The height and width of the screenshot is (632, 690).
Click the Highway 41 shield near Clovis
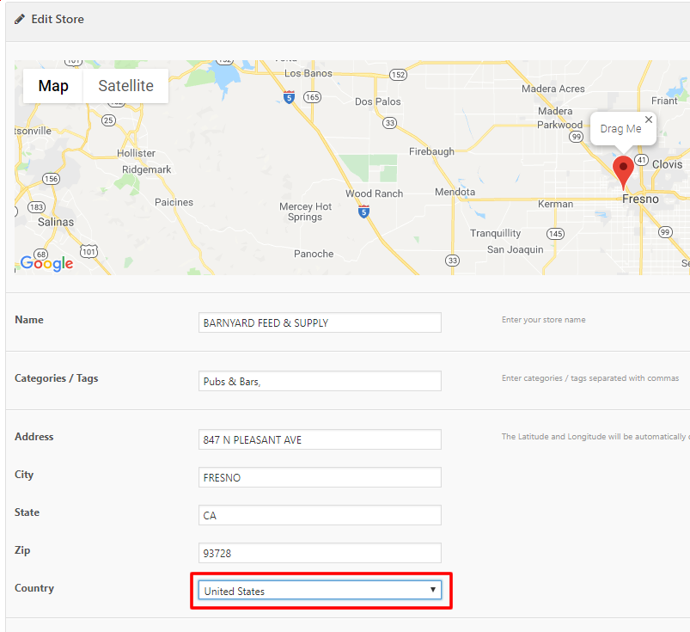[x=642, y=160]
